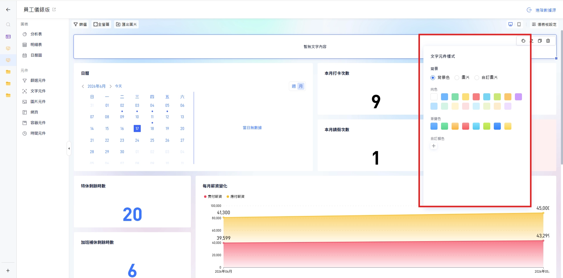Toggle 實付薪資 legend series

click(213, 197)
